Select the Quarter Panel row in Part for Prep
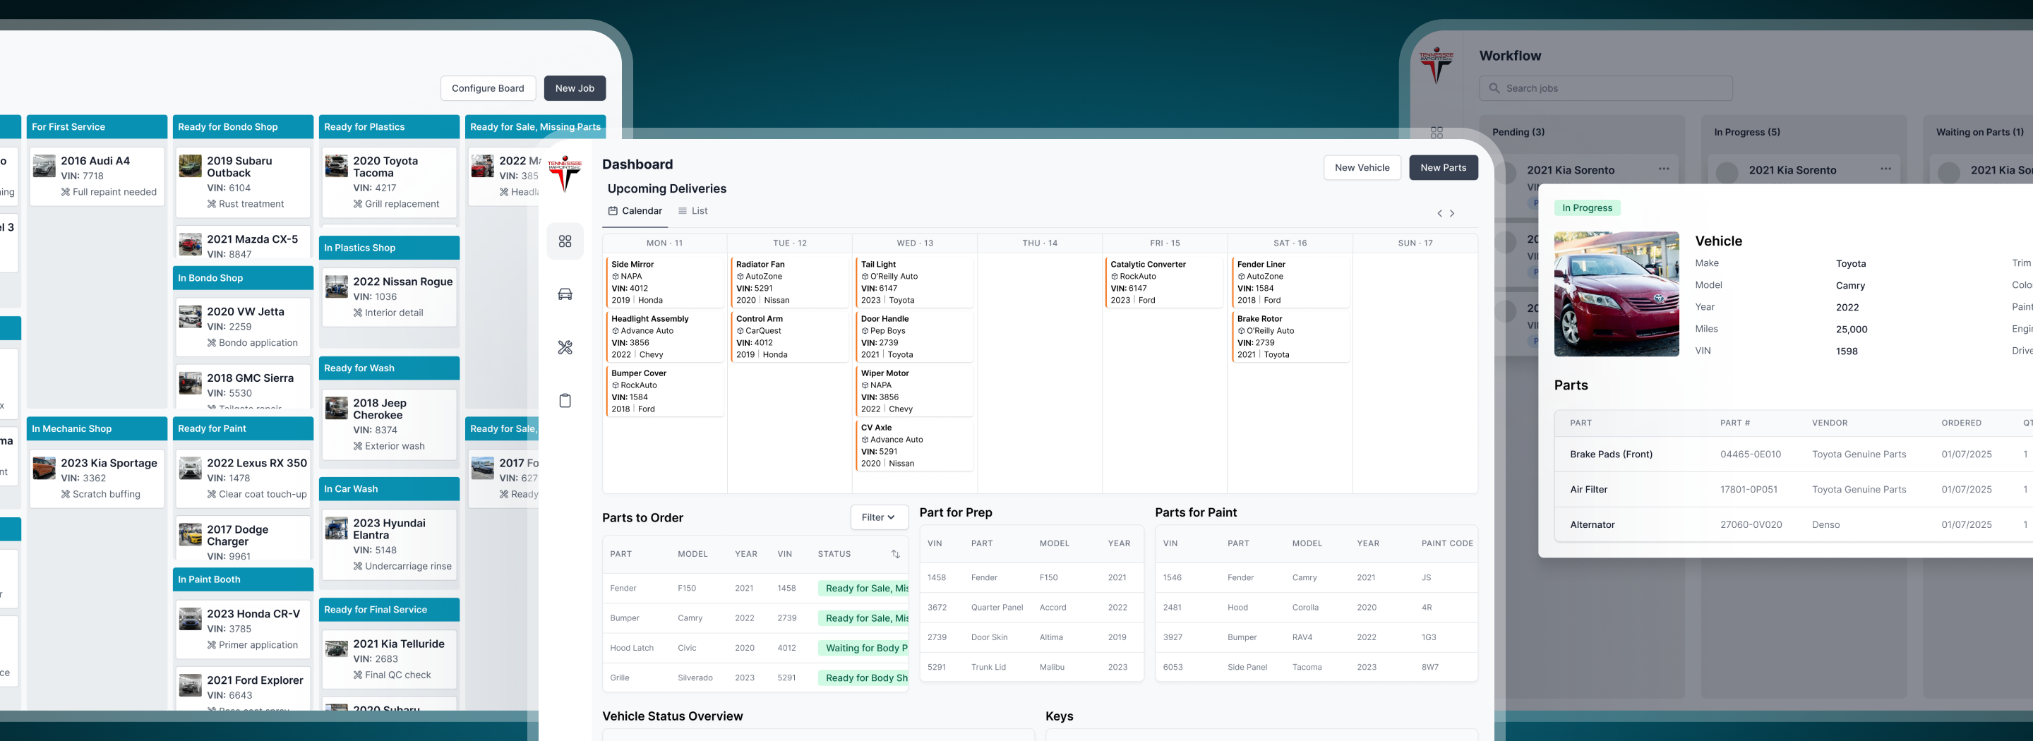The image size is (2033, 741). [x=1031, y=608]
